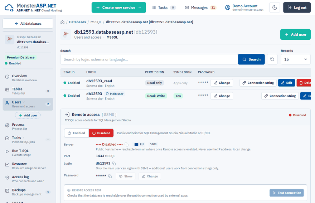Click Change in remote access password row
The height and width of the screenshot is (203, 315).
click(150, 176)
